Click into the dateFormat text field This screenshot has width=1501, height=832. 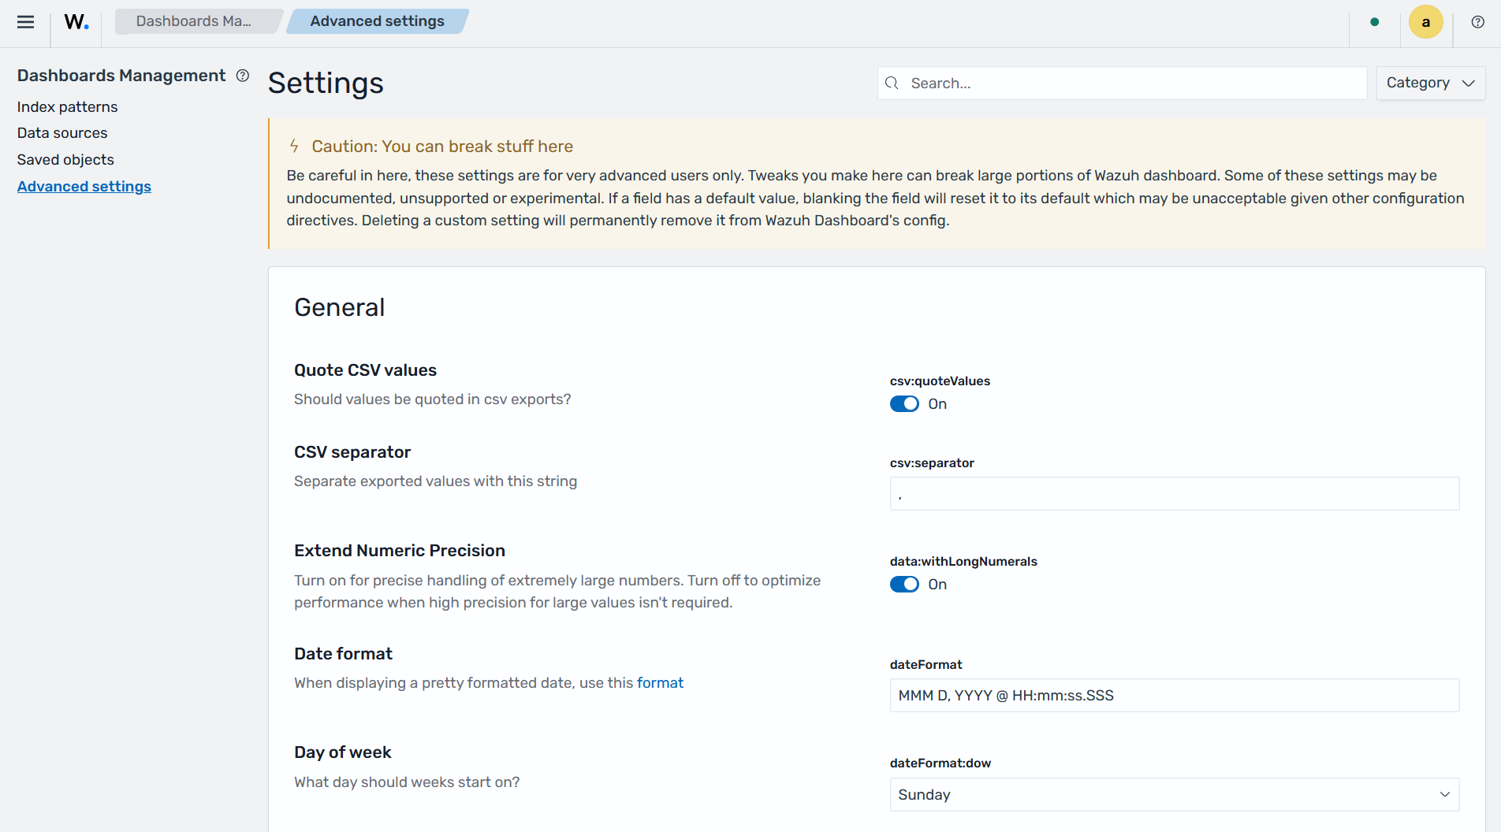[x=1175, y=695]
